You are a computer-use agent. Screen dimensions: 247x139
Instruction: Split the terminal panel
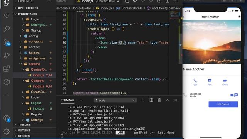pyautogui.click(x=151, y=100)
